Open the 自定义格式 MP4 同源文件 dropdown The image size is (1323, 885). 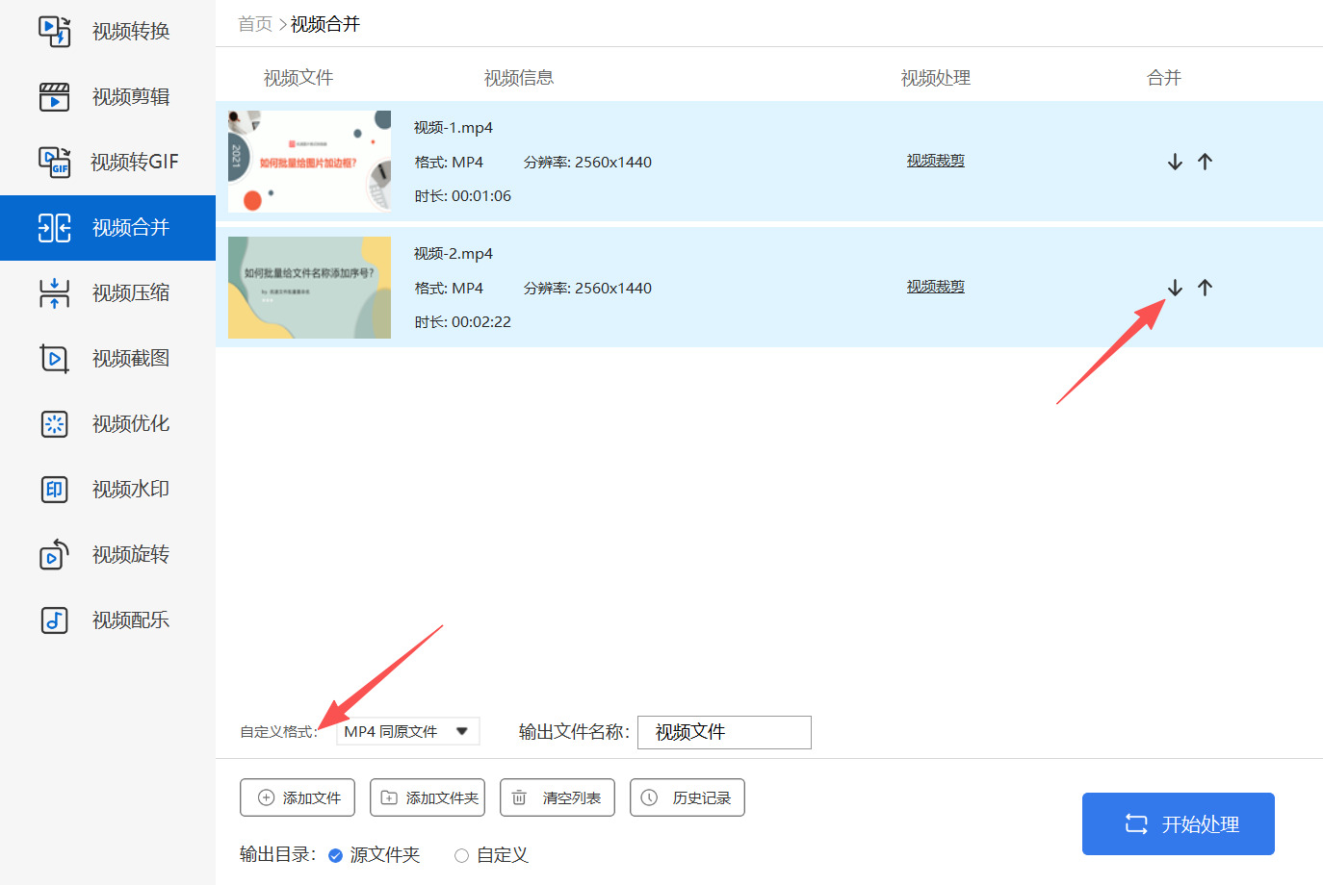pos(407,731)
